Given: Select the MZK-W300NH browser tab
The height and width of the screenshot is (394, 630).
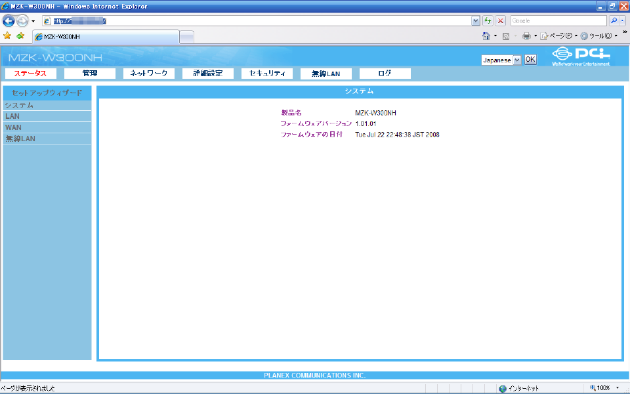Looking at the screenshot, I should pyautogui.click(x=106, y=37).
